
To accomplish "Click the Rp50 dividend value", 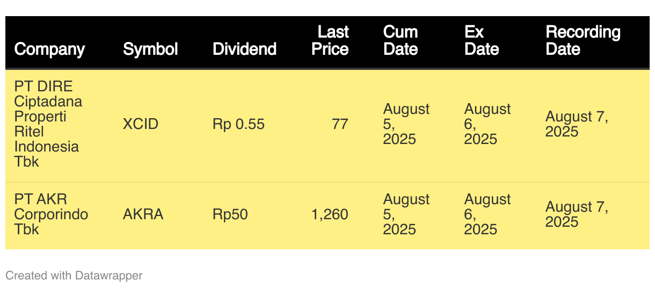I will click(x=230, y=214).
